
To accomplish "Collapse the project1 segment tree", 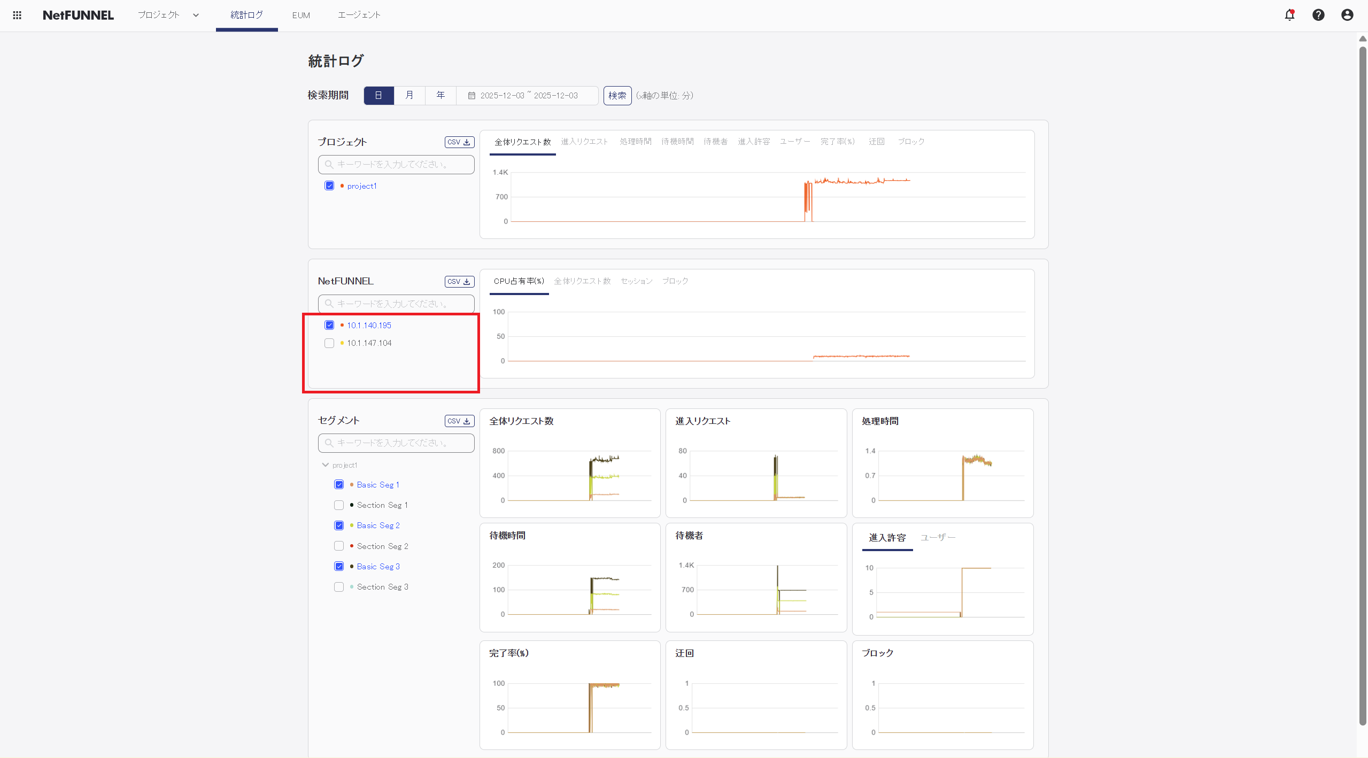I will pos(325,465).
